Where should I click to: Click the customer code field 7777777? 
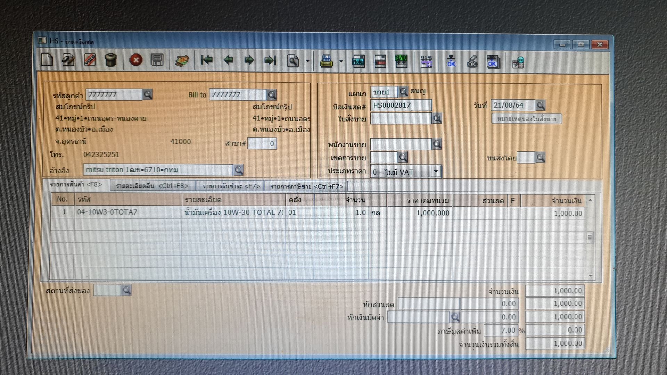114,94
